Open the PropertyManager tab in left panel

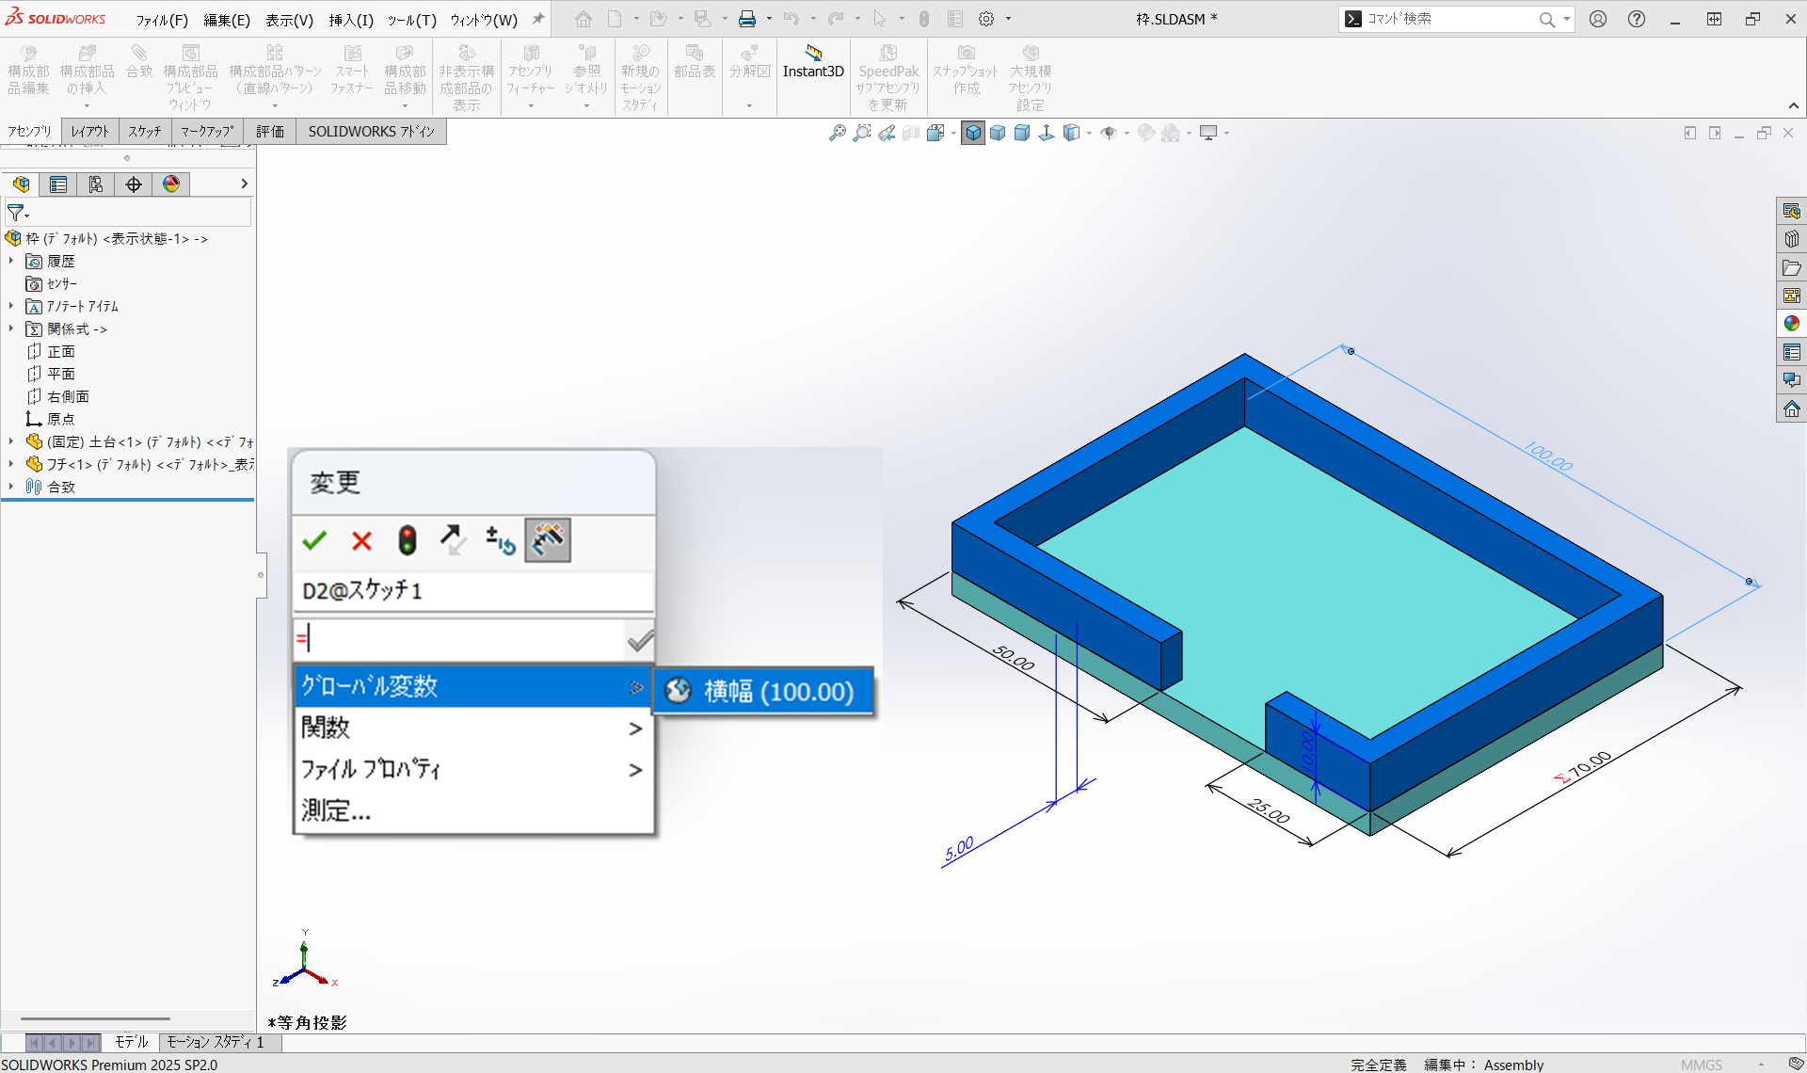click(58, 184)
